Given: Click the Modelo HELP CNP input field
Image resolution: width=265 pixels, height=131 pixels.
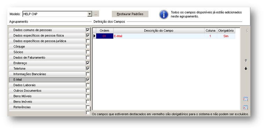Looking at the screenshot, I should pyautogui.click(x=55, y=14).
